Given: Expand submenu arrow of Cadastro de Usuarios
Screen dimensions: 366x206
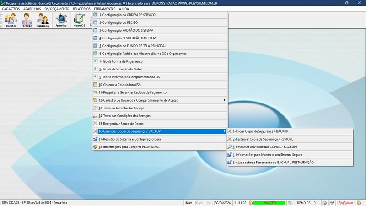Looking at the screenshot, I should 225,100.
